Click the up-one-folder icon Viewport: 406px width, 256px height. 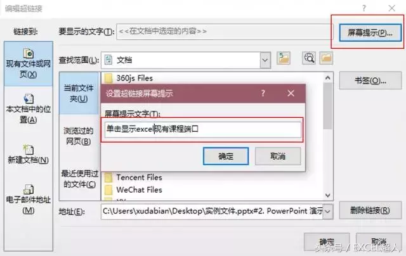click(x=284, y=58)
